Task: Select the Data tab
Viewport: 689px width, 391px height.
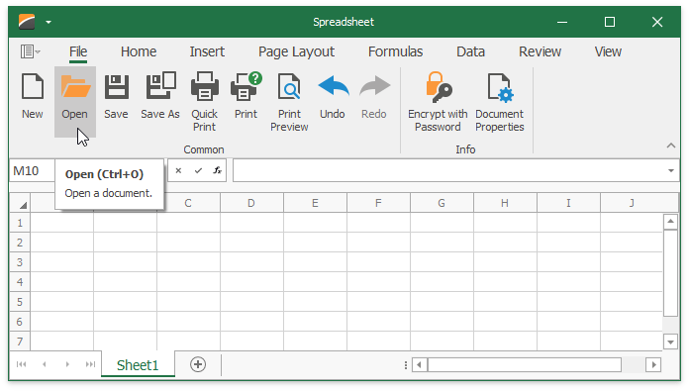Action: click(470, 51)
